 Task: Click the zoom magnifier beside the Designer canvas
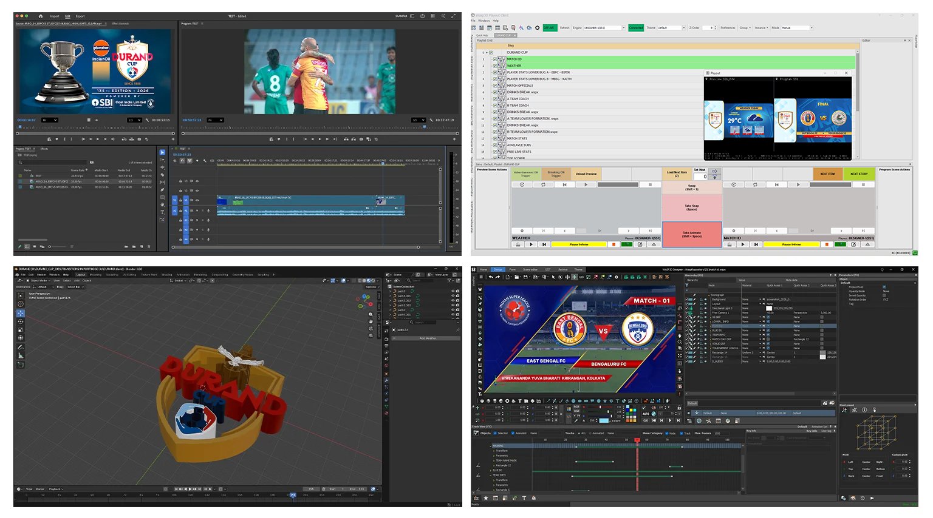click(x=680, y=341)
